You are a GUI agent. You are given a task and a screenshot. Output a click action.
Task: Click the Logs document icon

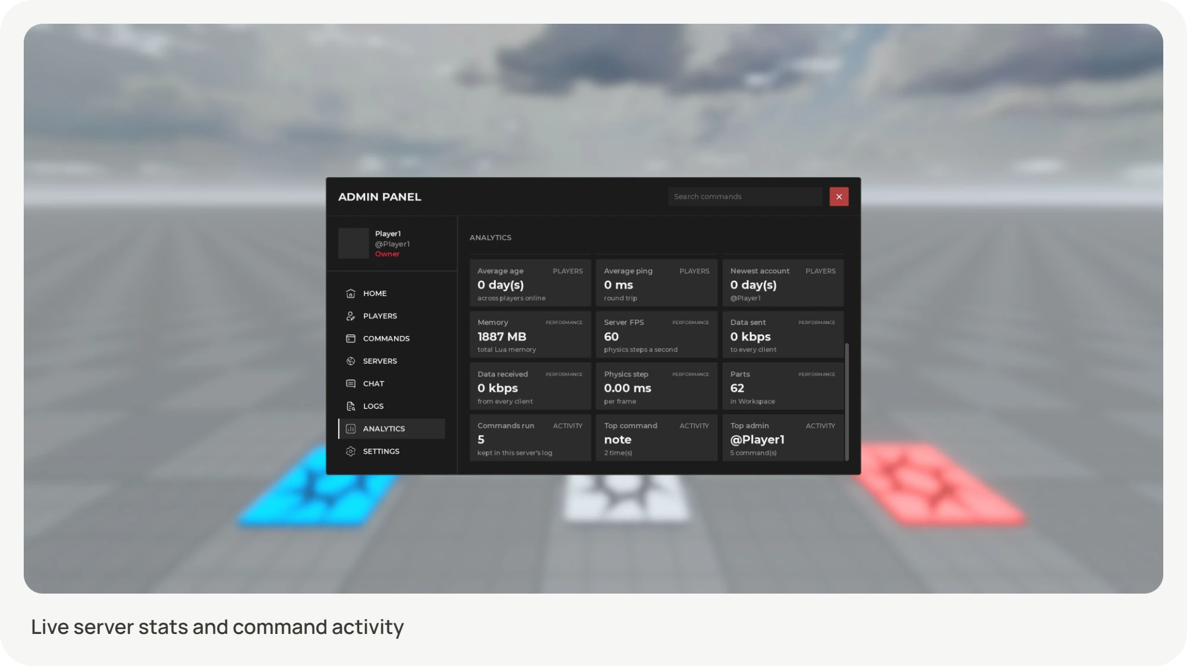[x=351, y=406]
